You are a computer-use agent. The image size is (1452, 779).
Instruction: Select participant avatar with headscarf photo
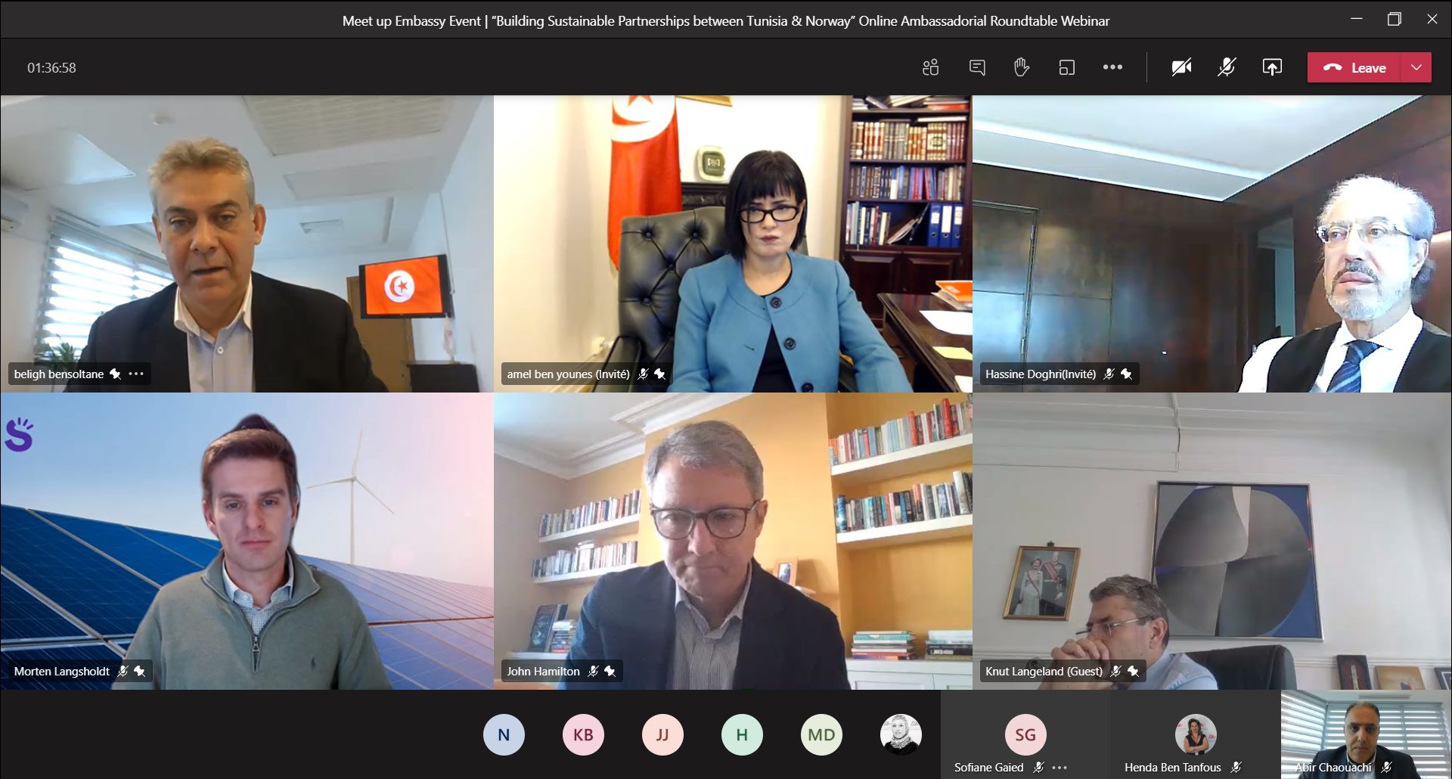901,734
